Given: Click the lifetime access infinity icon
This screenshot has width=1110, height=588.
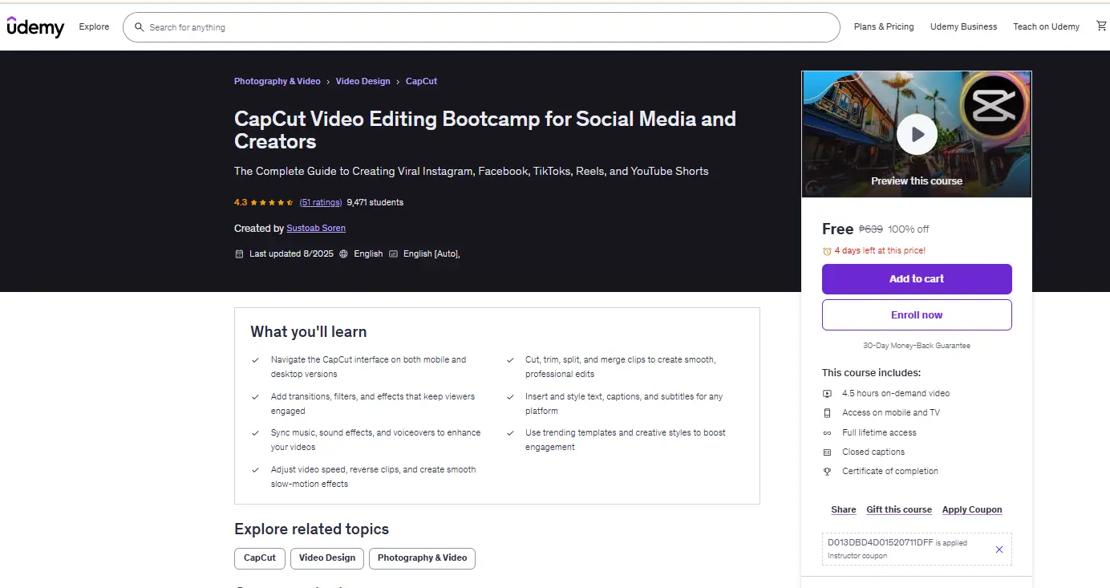Looking at the screenshot, I should coord(827,432).
